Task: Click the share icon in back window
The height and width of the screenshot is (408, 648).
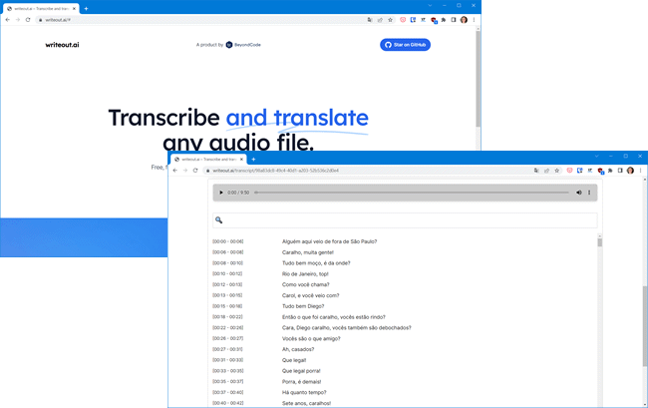Action: [x=380, y=20]
